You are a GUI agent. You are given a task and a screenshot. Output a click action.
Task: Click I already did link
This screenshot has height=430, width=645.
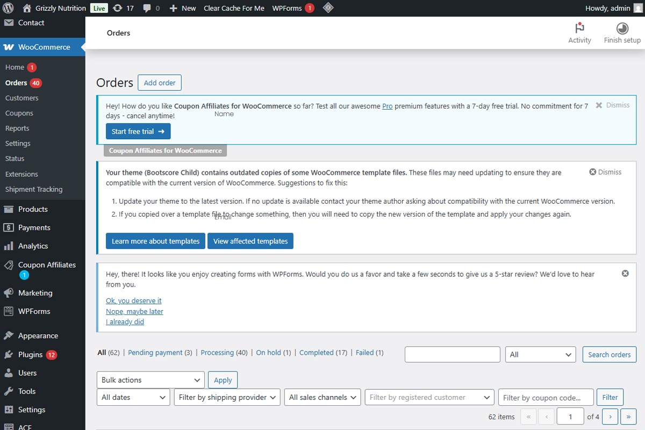(x=125, y=322)
